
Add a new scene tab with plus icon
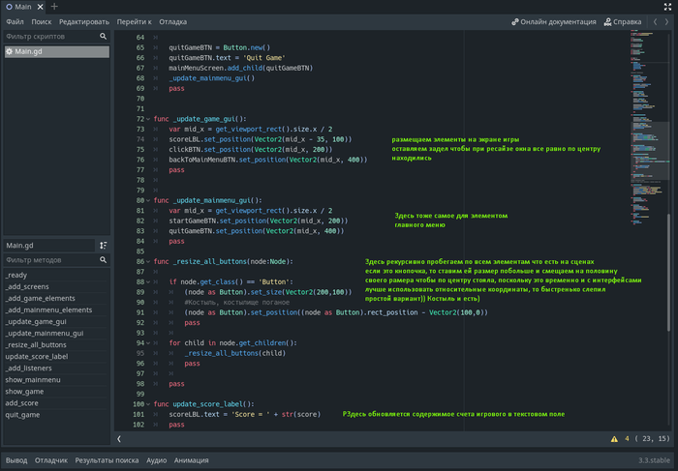[54, 7]
